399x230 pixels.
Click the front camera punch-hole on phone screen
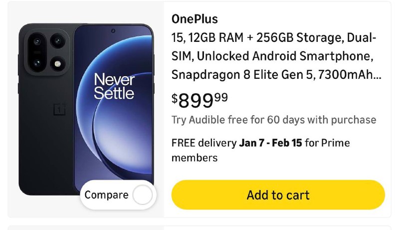[113, 31]
